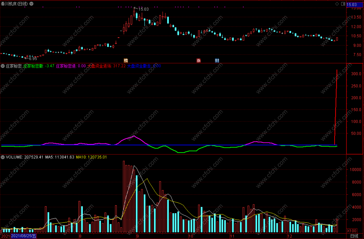This screenshot has width=364, height=239.
Task: Toggle the side panel icon near 15.03
Action: (343, 4)
